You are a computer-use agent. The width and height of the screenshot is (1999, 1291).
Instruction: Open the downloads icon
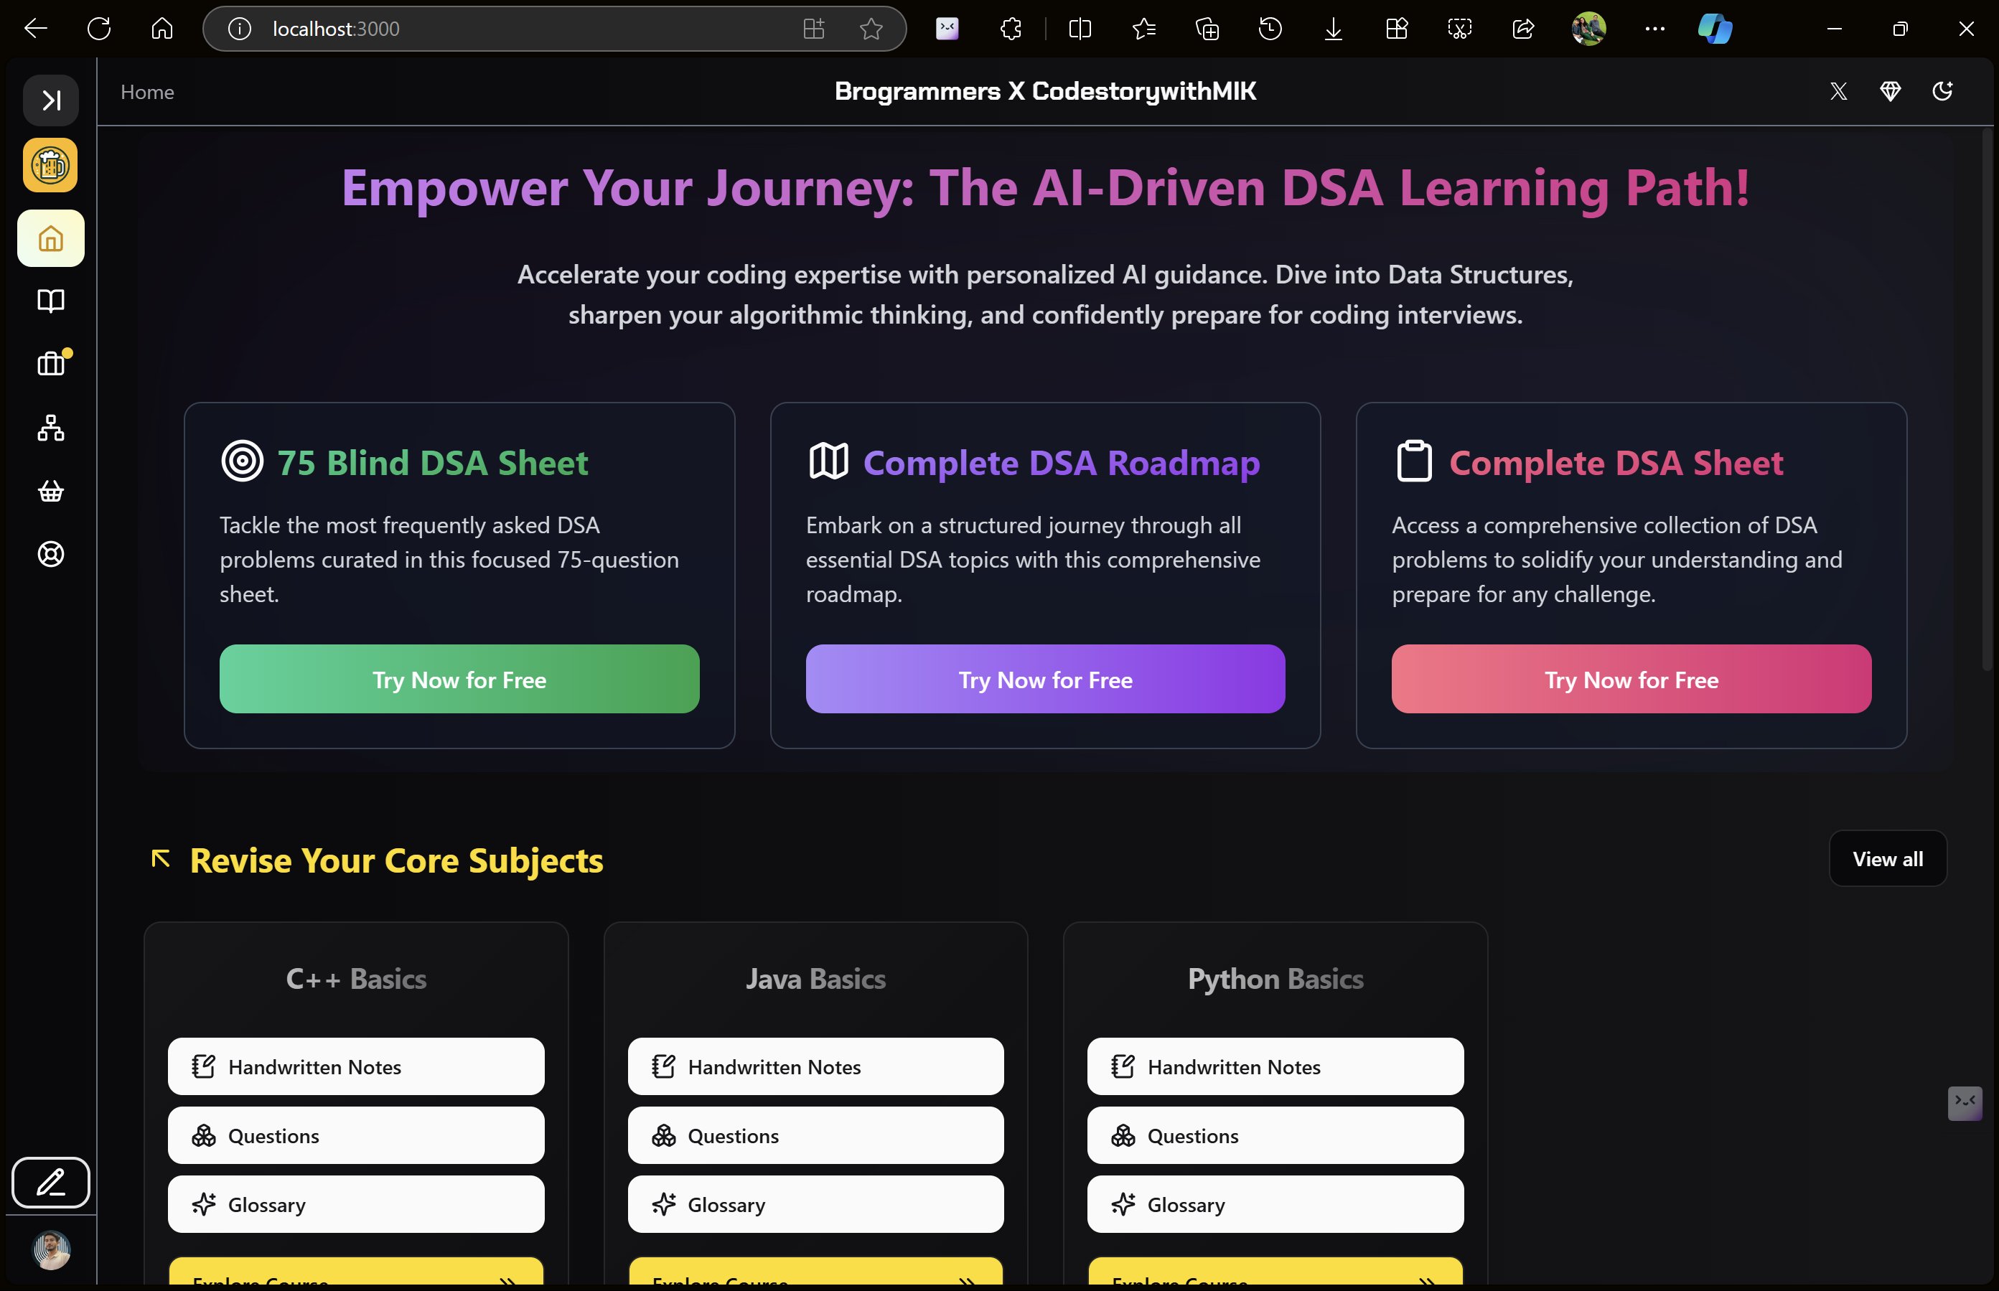pyautogui.click(x=1333, y=29)
